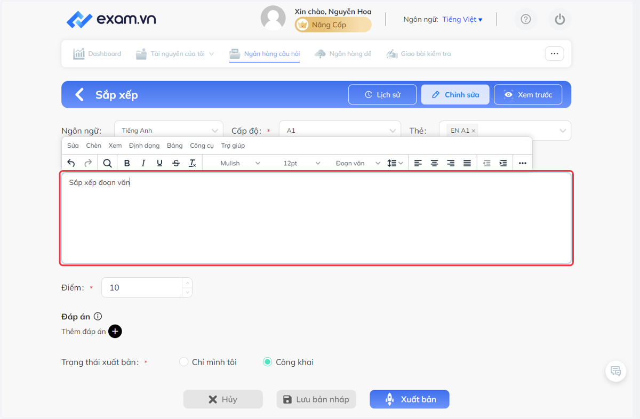The image size is (640, 419).
Task: Open the Định dạng editor menu
Action: click(144, 146)
